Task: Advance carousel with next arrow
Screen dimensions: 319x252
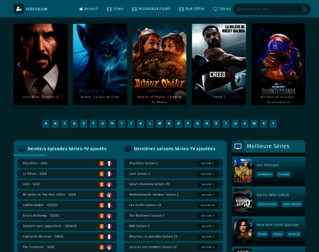Action: pyautogui.click(x=300, y=64)
